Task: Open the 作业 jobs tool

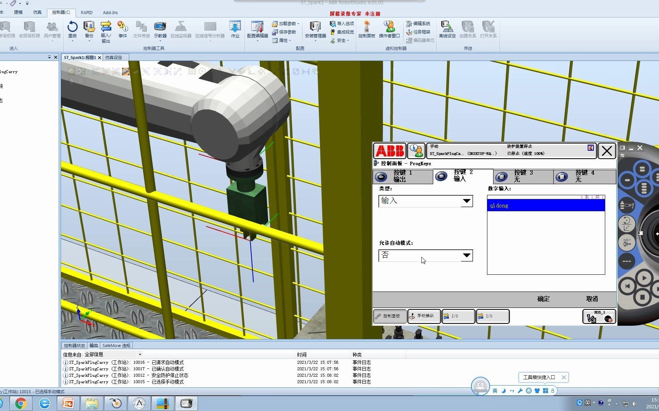Action: point(235,29)
